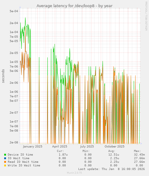
Task: Click the green Device IO time swatch
Action: [5, 155]
